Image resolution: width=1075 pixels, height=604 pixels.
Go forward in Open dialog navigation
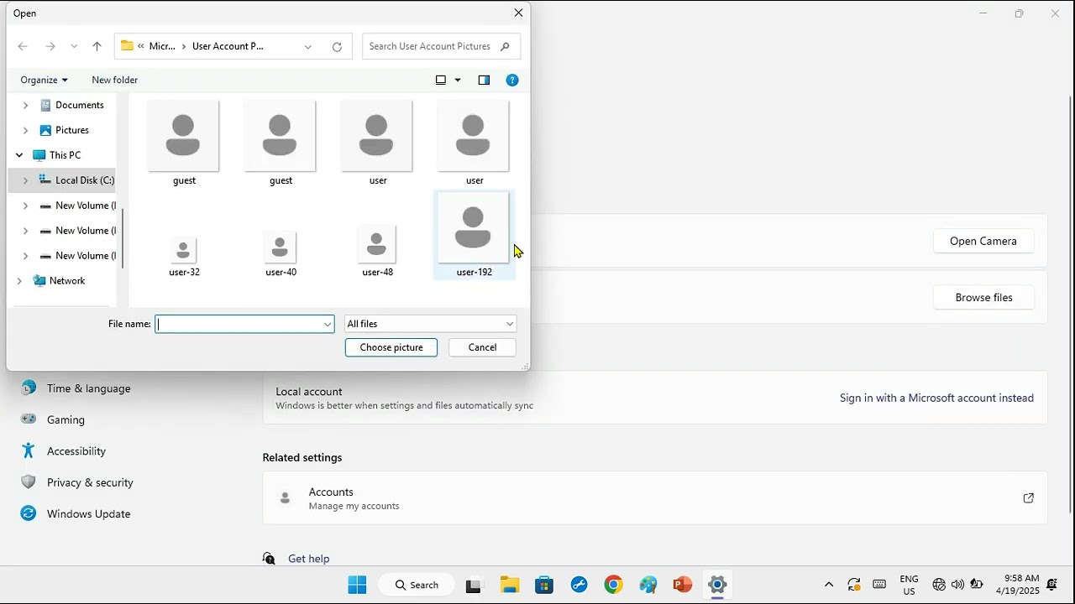point(50,47)
